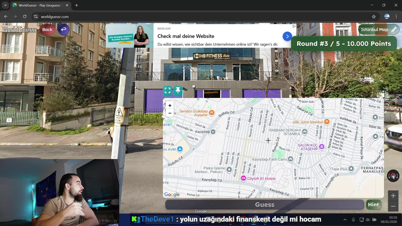Image resolution: width=402 pixels, height=226 pixels.
Task: Reload the page
Action: coord(24,17)
